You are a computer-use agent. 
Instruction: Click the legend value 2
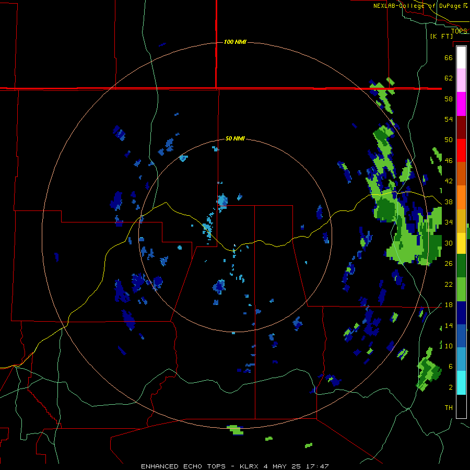(x=450, y=387)
